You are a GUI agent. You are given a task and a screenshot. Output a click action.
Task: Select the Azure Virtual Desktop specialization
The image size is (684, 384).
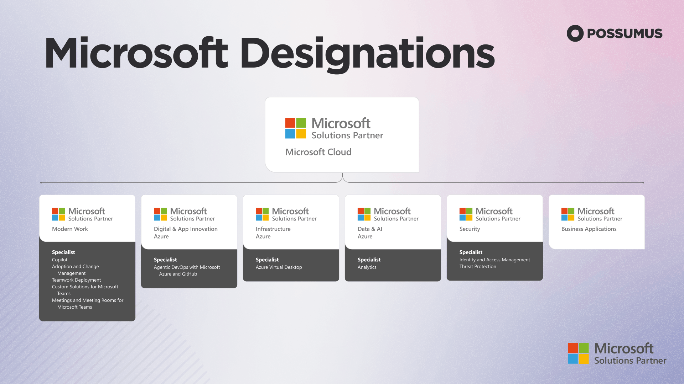point(279,267)
